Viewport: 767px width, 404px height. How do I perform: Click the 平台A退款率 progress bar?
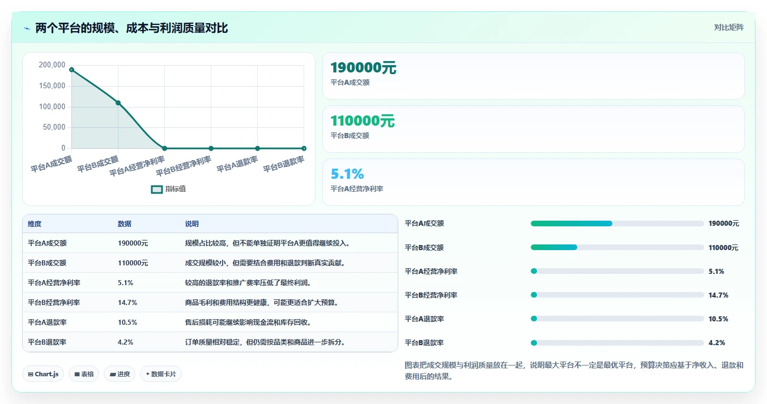click(617, 319)
